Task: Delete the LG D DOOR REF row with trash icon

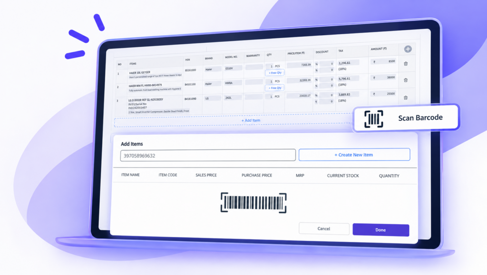Action: click(406, 98)
